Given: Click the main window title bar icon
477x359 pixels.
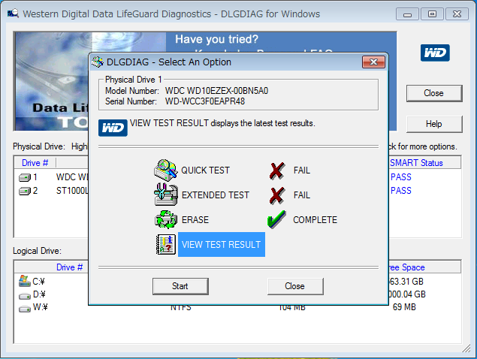Looking at the screenshot, I should click(13, 14).
